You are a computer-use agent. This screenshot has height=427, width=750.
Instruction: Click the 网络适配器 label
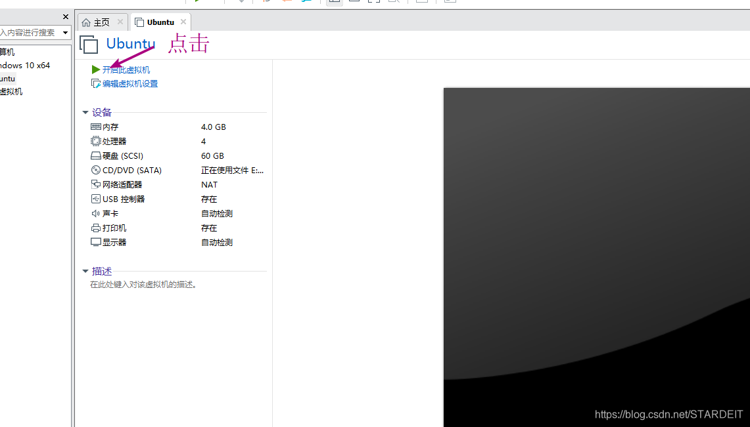click(122, 184)
